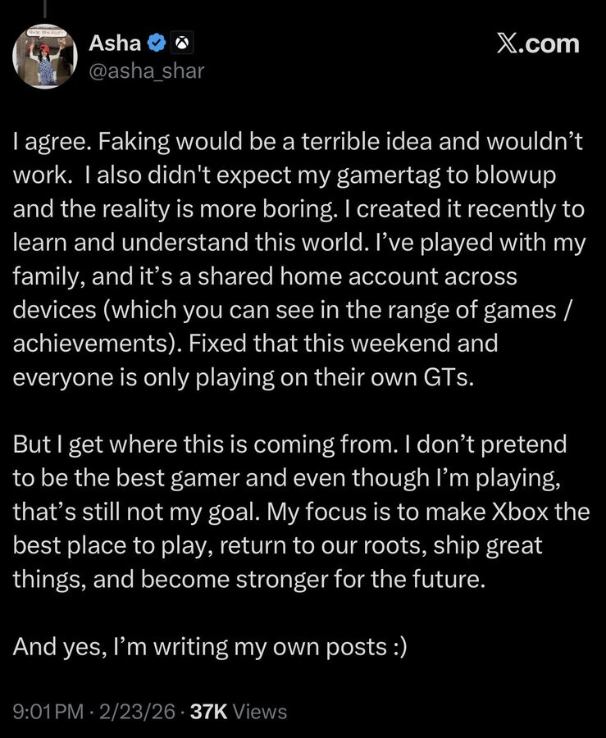The width and height of the screenshot is (606, 738).
Task: Click the ":)" smiley ending the post
Action: pyautogui.click(x=397, y=646)
